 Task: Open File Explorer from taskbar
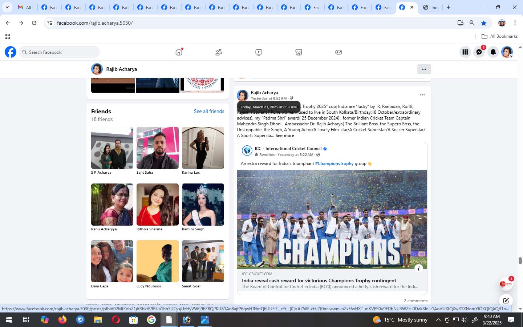coord(98,320)
